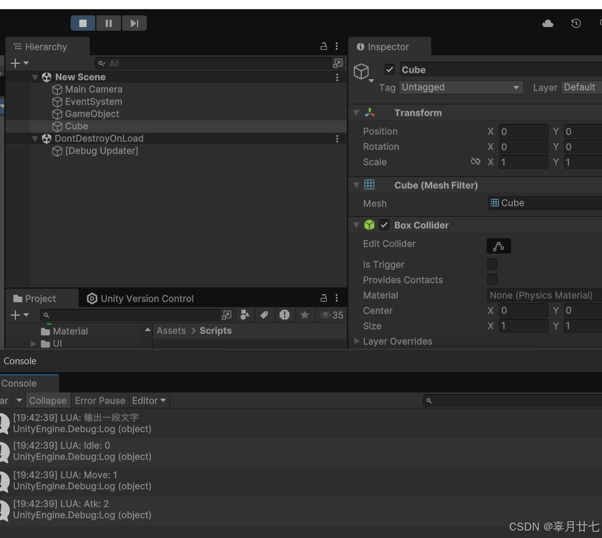Enable Is Trigger on the Box Collider
Screen dimensions: 602x538
[x=492, y=264]
